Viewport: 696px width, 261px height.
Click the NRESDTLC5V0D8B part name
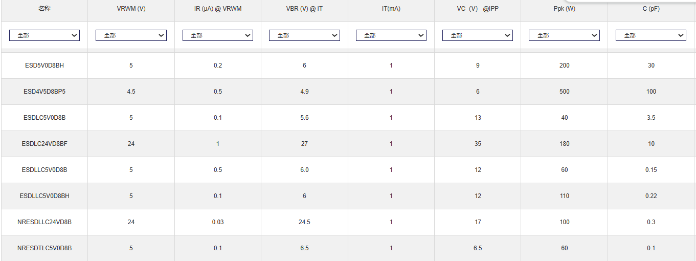point(44,248)
